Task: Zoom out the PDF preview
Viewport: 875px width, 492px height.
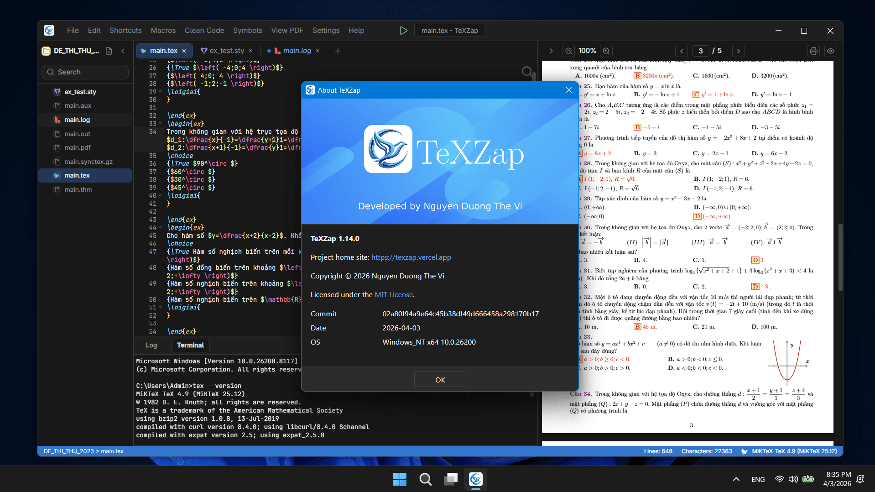Action: (568, 51)
